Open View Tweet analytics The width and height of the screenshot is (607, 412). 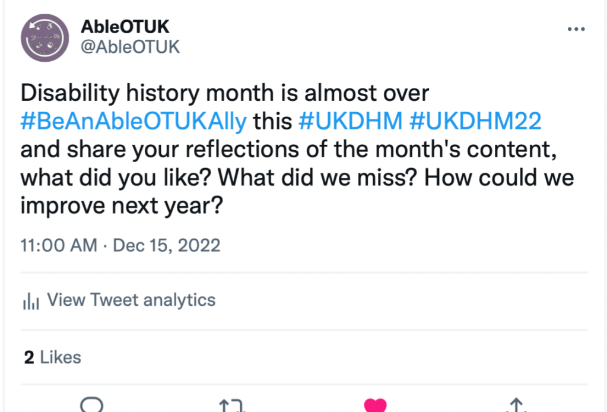tap(131, 300)
